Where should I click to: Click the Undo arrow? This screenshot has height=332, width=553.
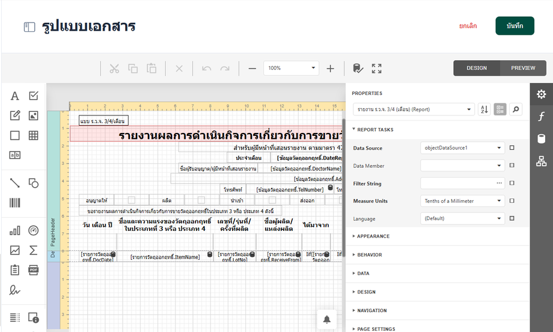[207, 69]
